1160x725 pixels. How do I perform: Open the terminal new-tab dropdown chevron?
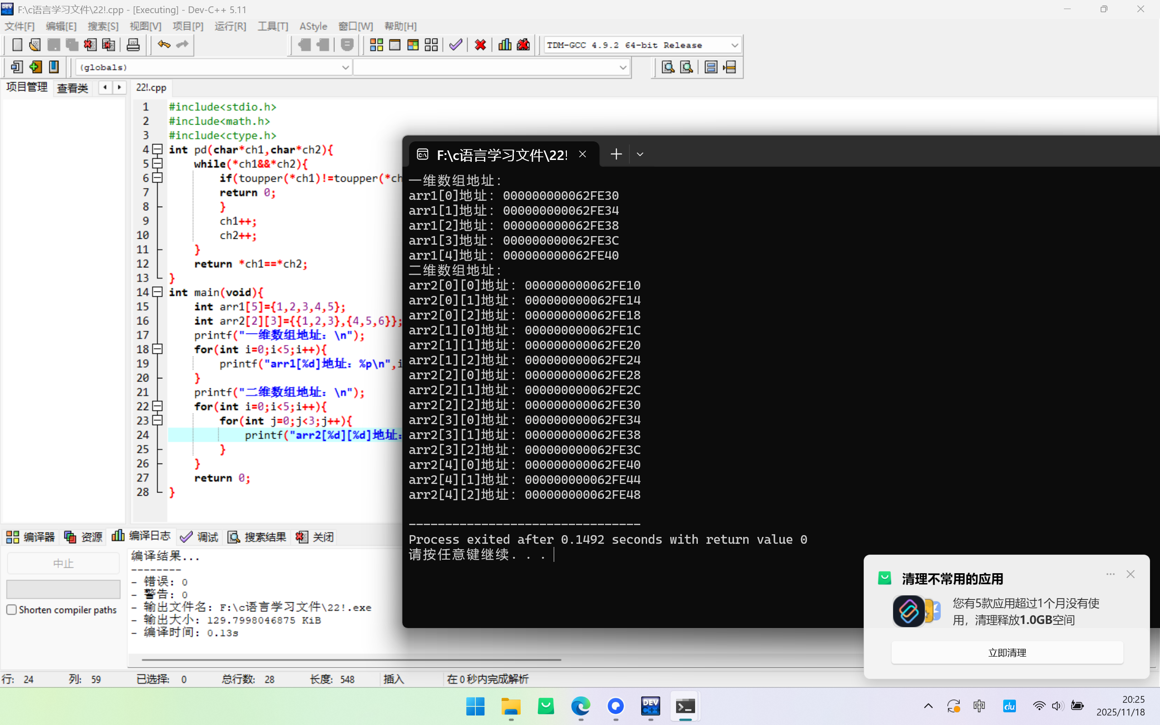tap(640, 155)
